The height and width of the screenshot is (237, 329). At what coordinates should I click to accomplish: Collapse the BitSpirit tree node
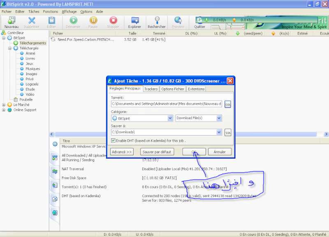pyautogui.click(x=4, y=38)
